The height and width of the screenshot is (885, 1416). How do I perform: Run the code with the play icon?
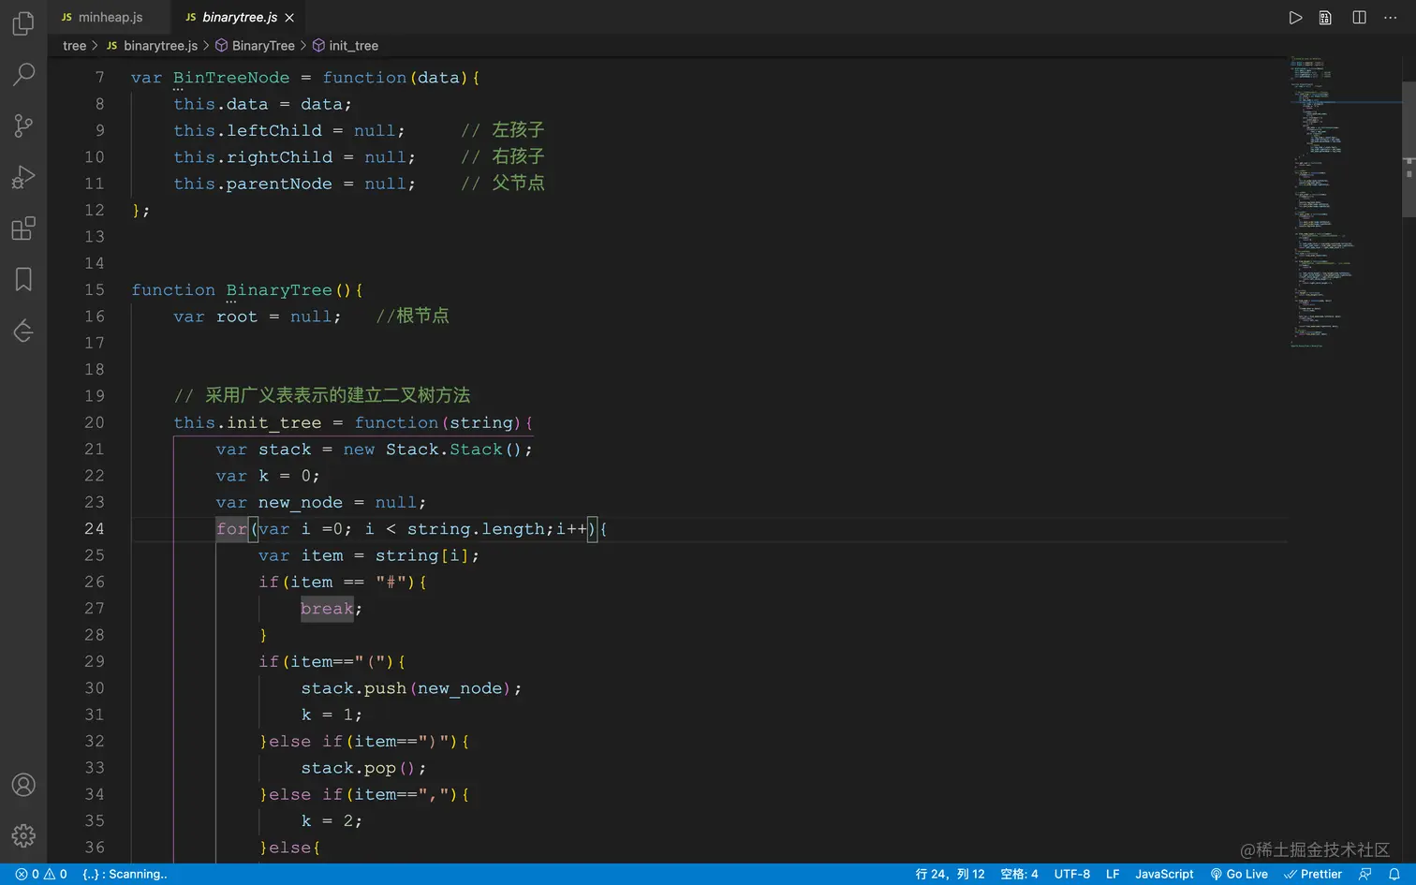pos(1295,18)
